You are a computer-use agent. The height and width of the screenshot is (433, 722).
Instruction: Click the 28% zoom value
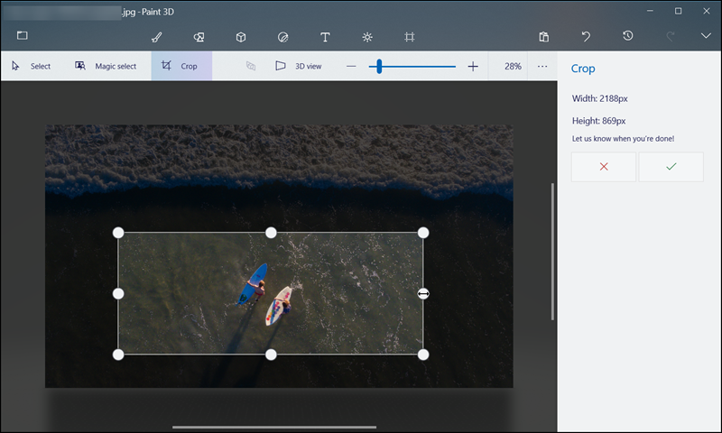pos(513,66)
